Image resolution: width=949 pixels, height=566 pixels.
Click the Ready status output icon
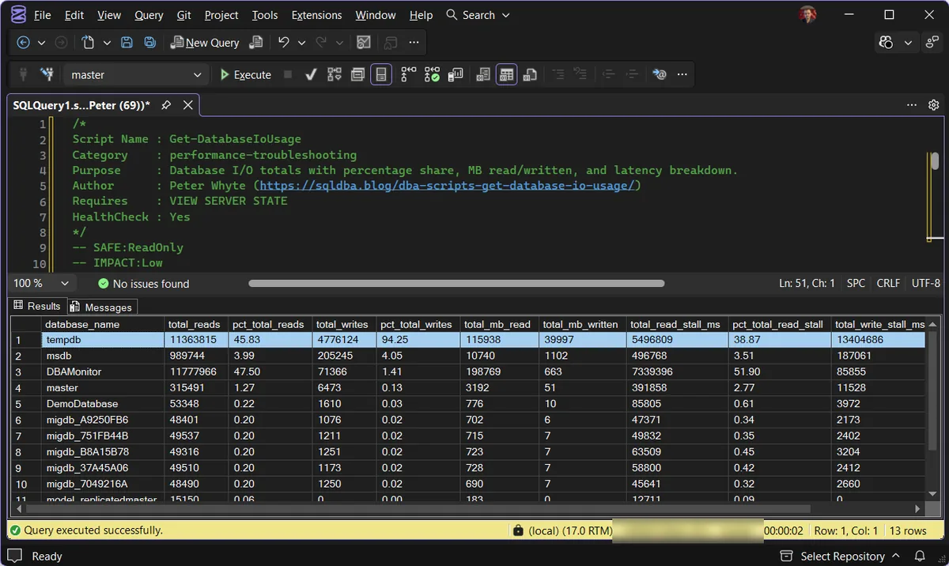(15, 556)
